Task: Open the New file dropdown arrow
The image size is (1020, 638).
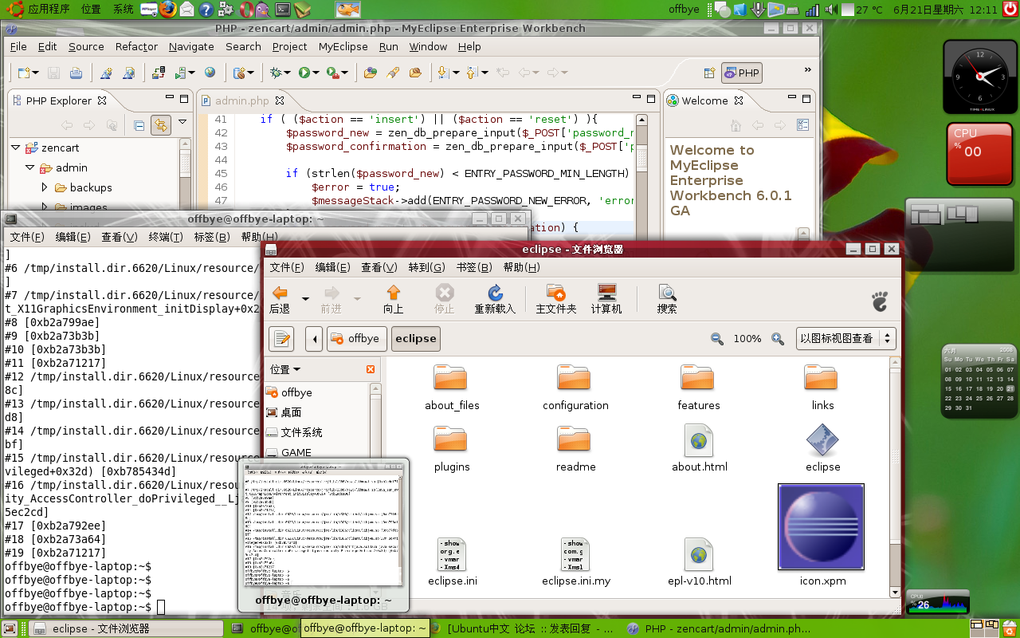Action: coord(35,73)
